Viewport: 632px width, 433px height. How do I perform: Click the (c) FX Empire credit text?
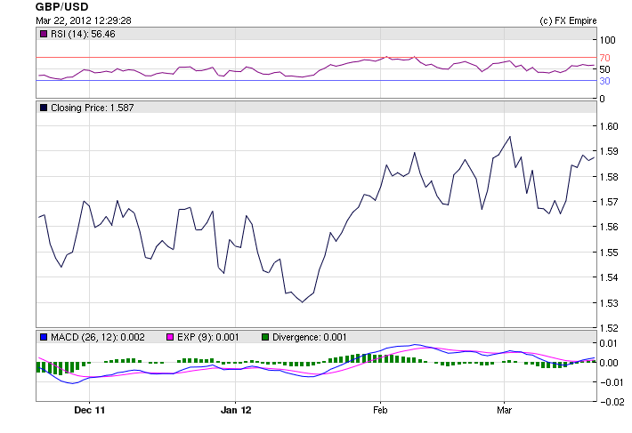568,20
